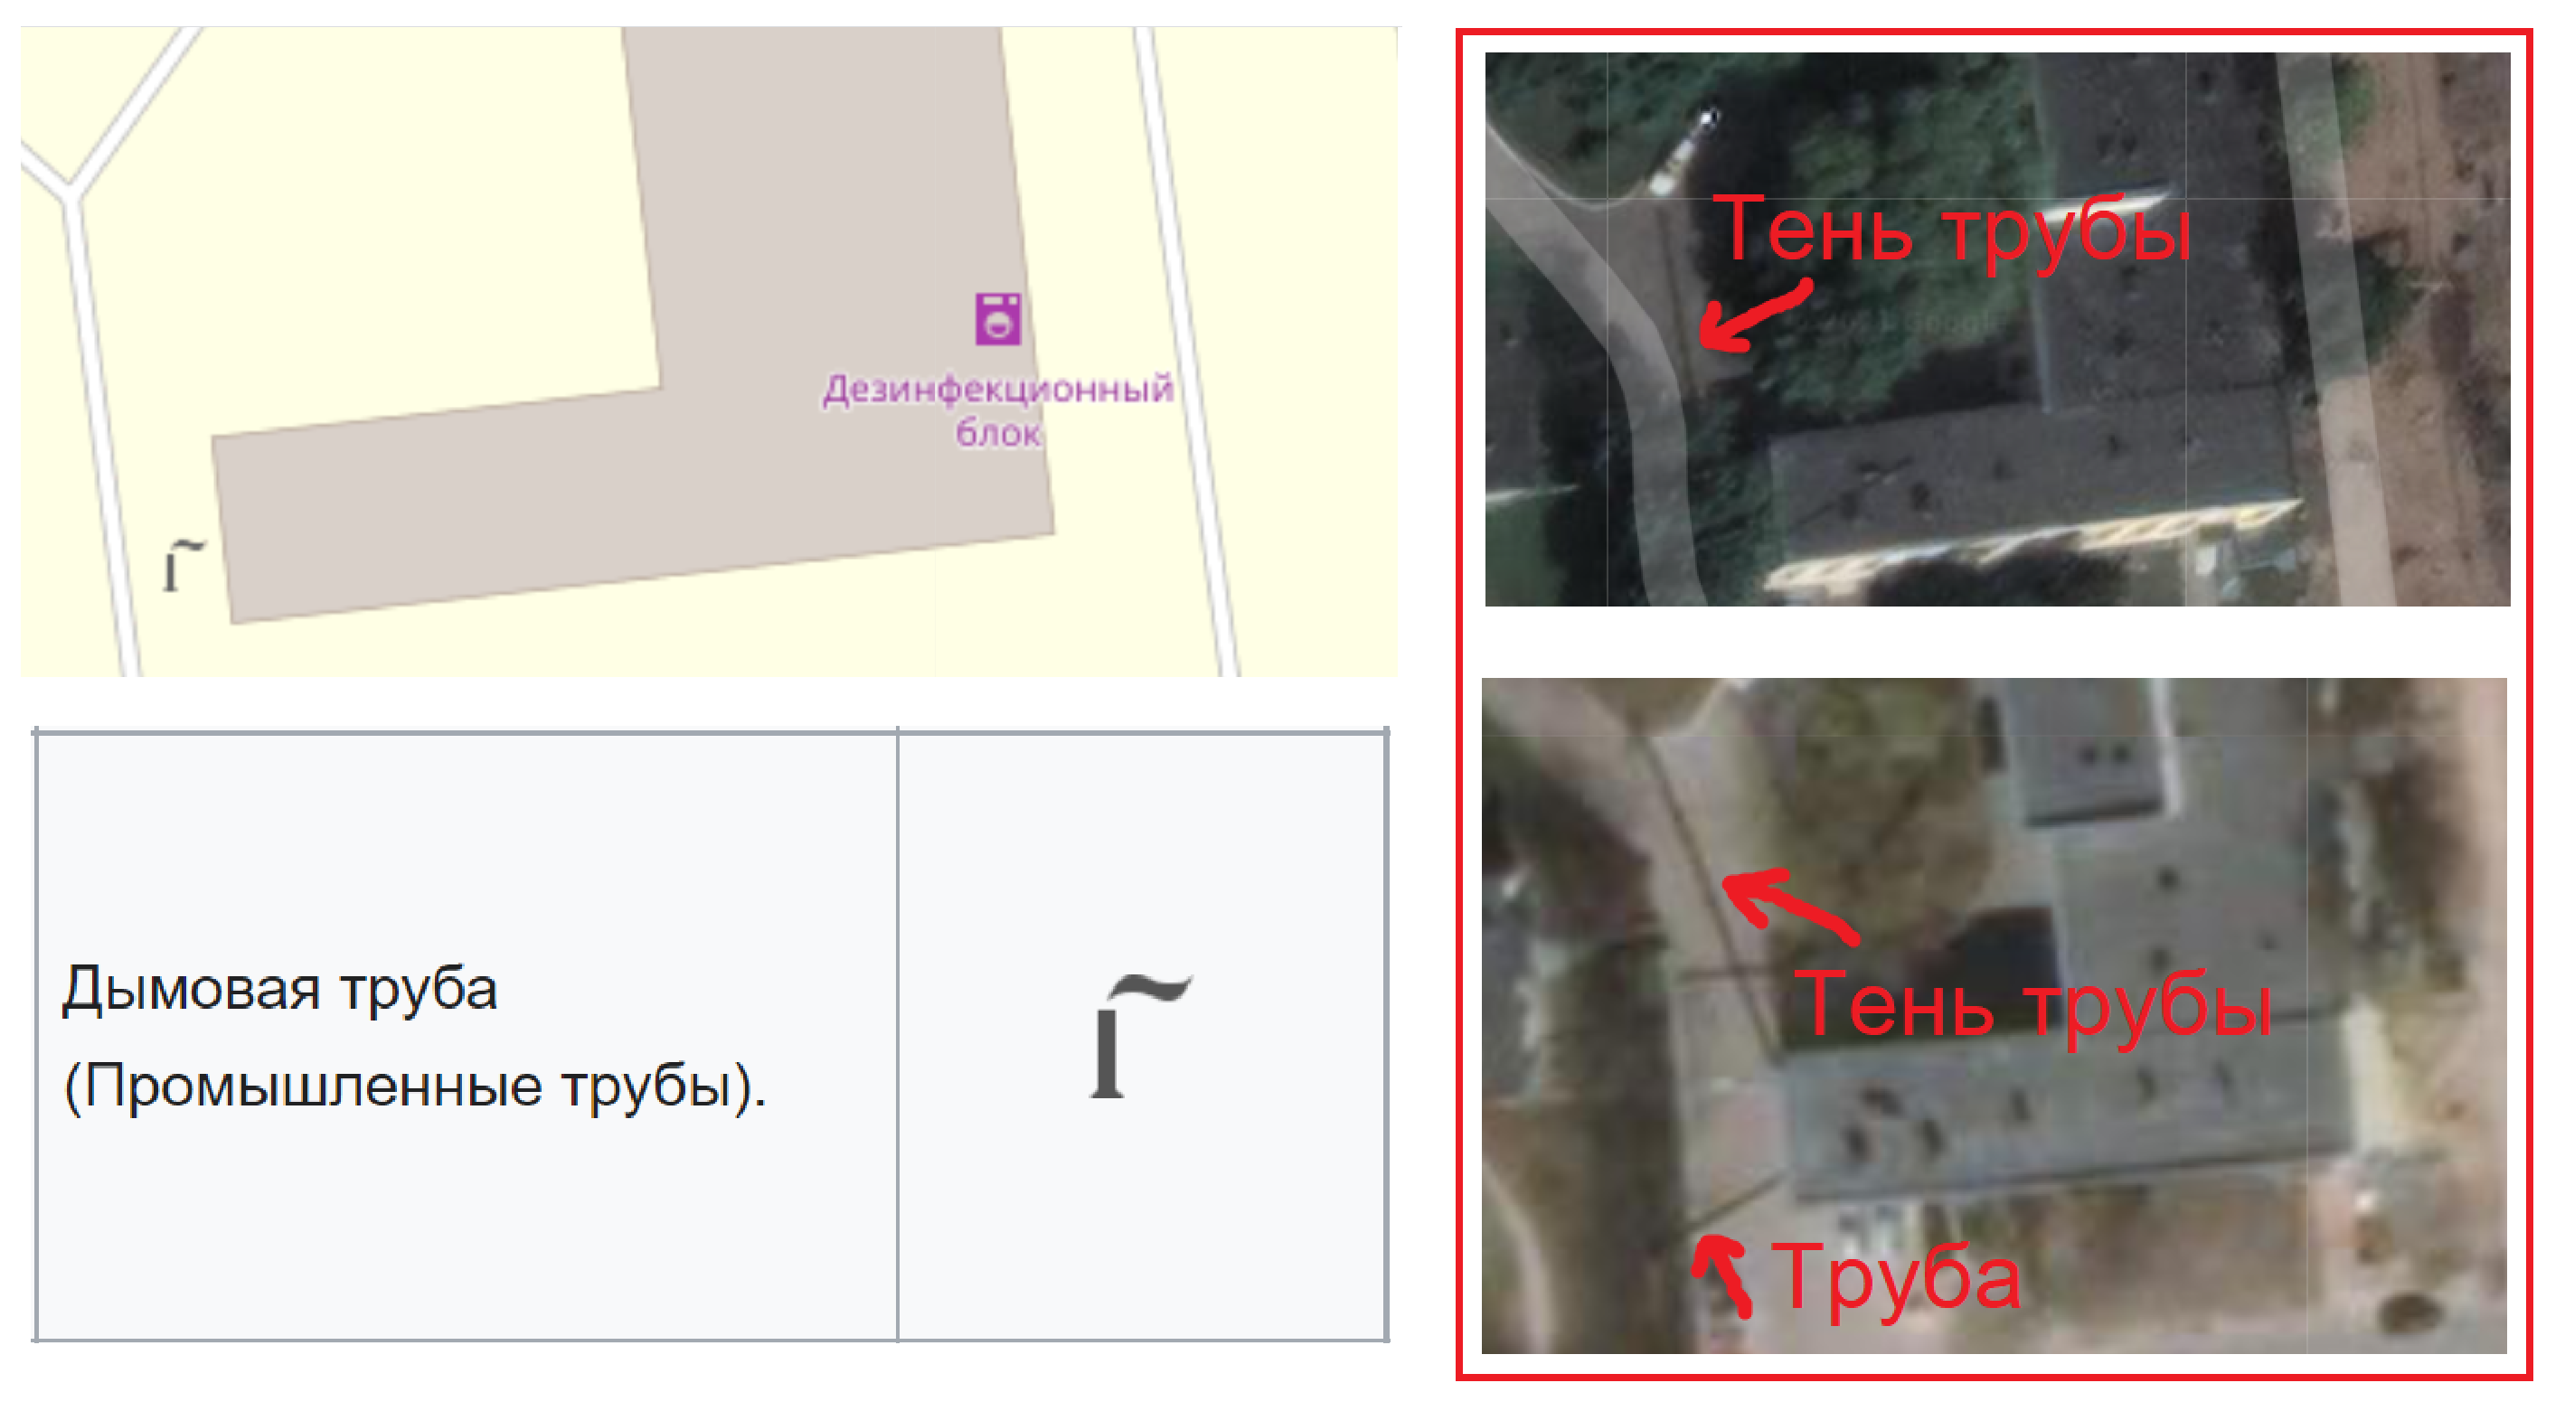Click the purple washing machine map icon
Viewport: 2565px width, 1411px height.
coord(998,319)
